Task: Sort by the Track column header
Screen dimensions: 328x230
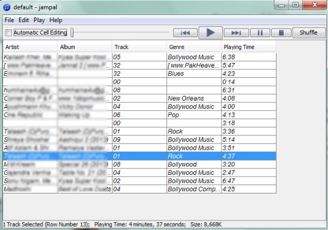Action: coord(139,47)
